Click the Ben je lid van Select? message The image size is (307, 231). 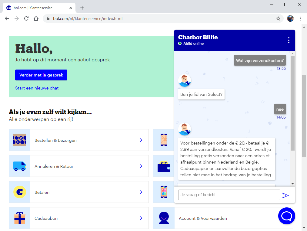[201, 94]
